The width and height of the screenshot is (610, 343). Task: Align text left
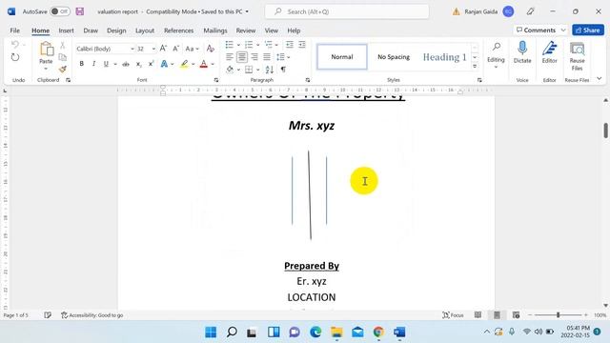click(x=229, y=57)
